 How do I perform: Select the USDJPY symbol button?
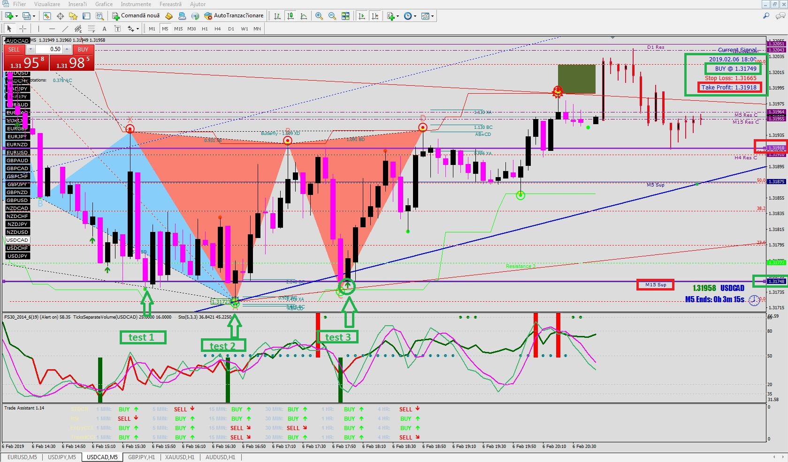[x=17, y=256]
